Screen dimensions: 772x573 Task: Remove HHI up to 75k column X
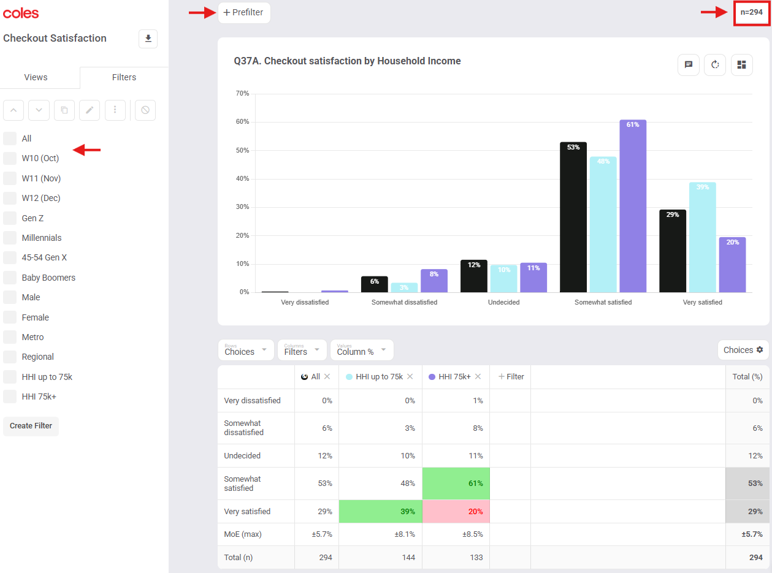tap(410, 377)
